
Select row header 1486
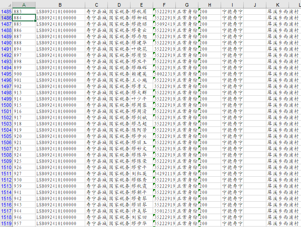pyautogui.click(x=6, y=18)
